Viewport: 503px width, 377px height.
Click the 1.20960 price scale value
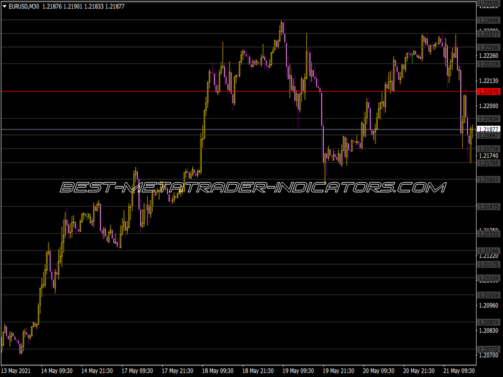pyautogui.click(x=489, y=305)
